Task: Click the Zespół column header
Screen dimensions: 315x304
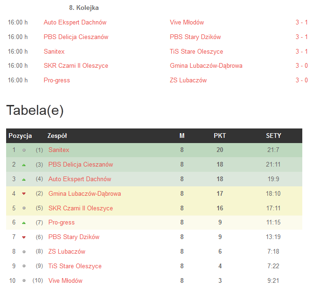Action: [x=57, y=136]
